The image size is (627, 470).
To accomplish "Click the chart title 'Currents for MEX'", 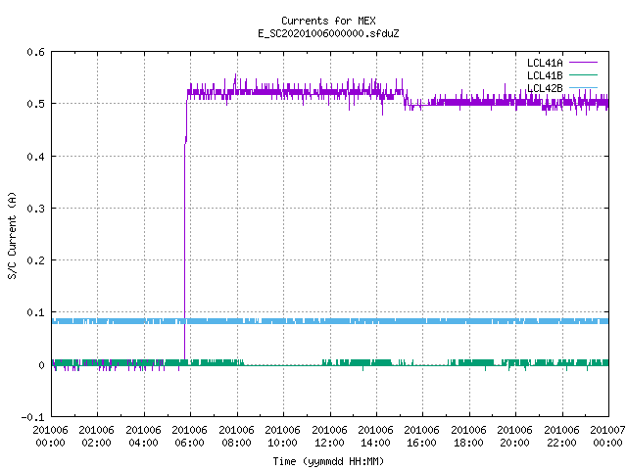I will tap(328, 21).
